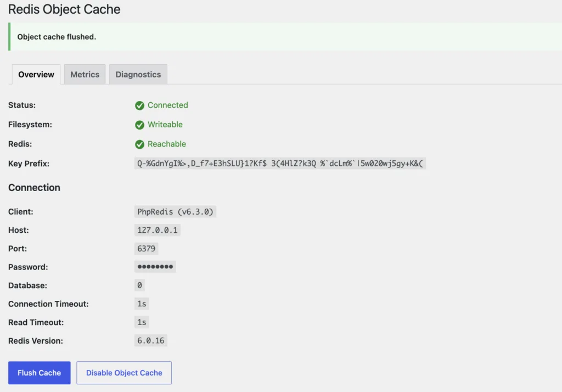Click the Redis: label
The image size is (562, 392).
tap(20, 144)
